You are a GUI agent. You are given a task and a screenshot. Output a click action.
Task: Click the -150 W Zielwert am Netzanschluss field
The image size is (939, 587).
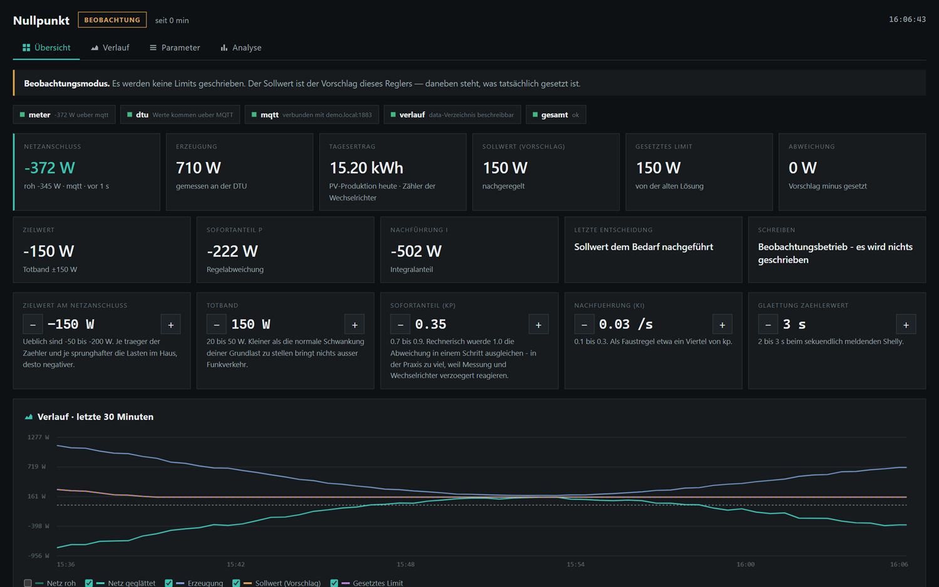pyautogui.click(x=101, y=324)
